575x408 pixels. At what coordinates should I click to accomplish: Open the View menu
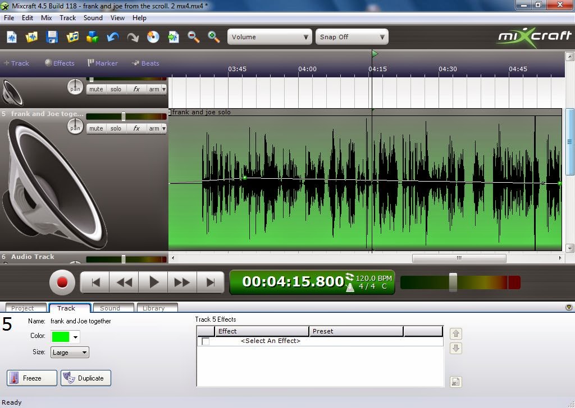point(117,17)
